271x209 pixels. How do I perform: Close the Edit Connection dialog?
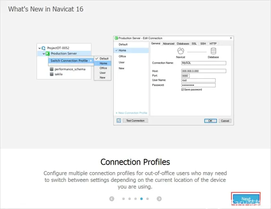(231, 38)
